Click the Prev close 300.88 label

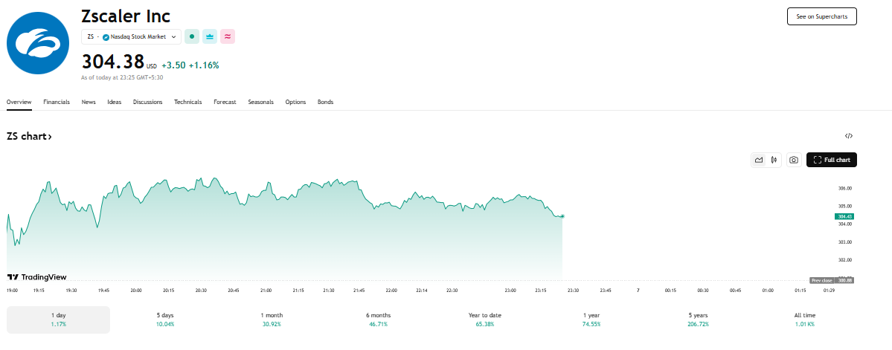(831, 281)
